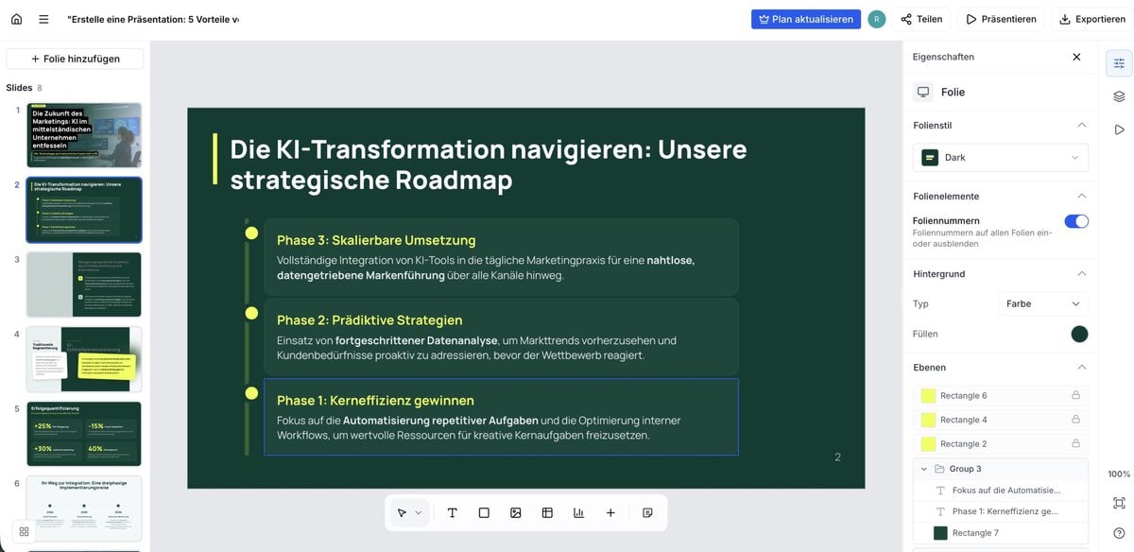
Task: Click the Füllen color swatch
Action: 1078,333
